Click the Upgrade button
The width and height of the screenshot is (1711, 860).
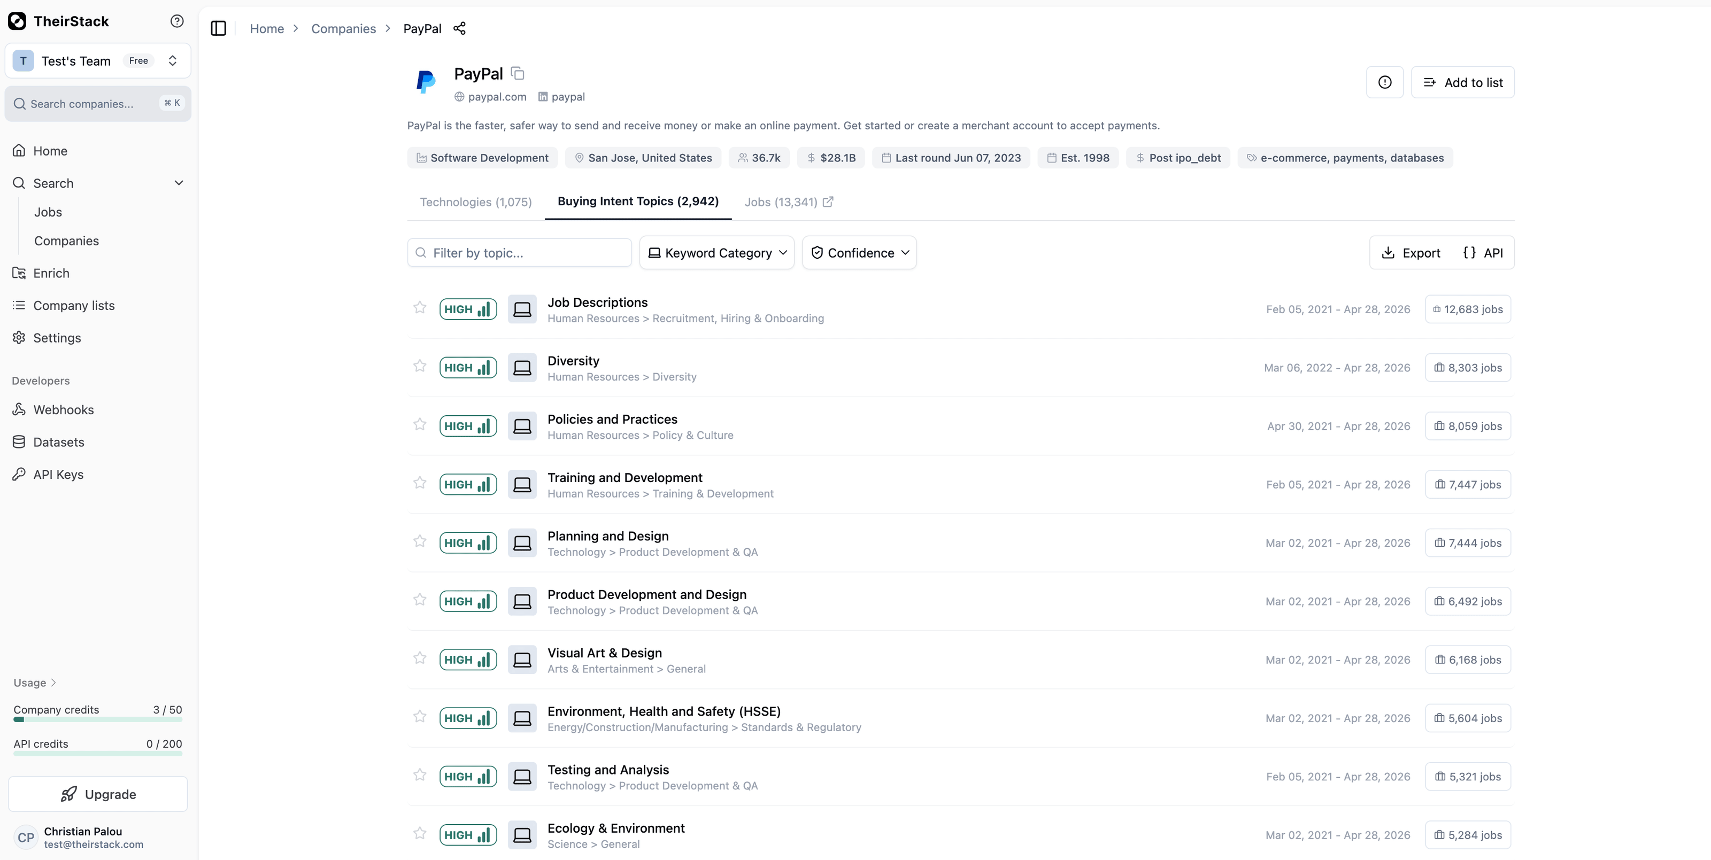pyautogui.click(x=98, y=794)
